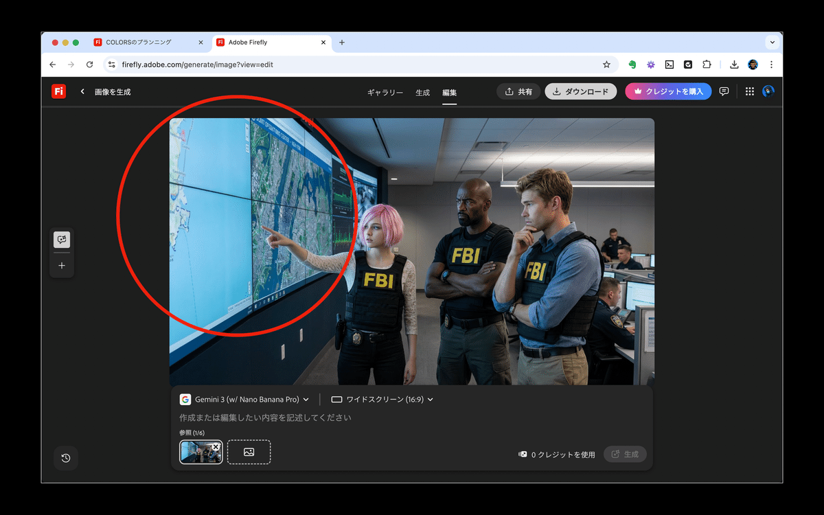Open the ギャラリー tab
This screenshot has width=824, height=515.
[x=385, y=92]
